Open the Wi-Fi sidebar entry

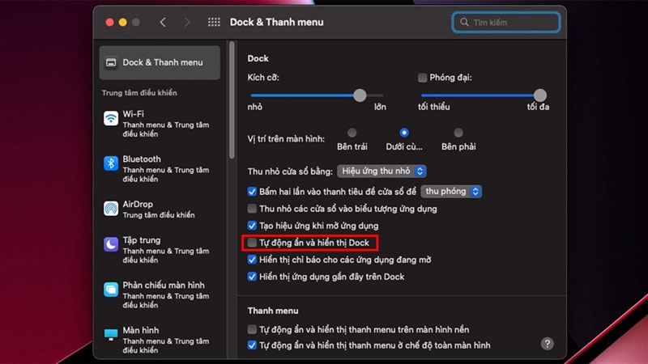click(160, 124)
